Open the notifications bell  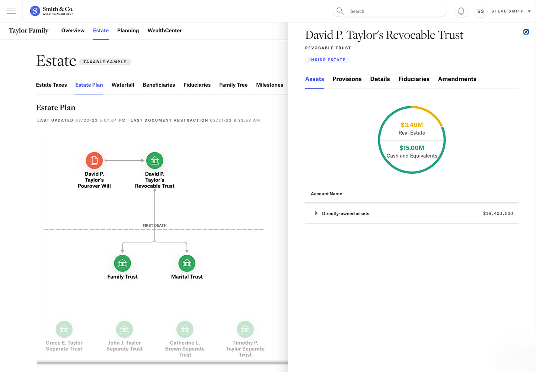pos(461,11)
